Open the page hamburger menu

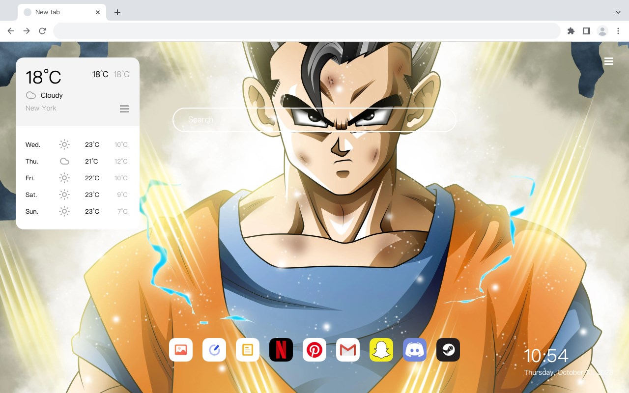(609, 61)
